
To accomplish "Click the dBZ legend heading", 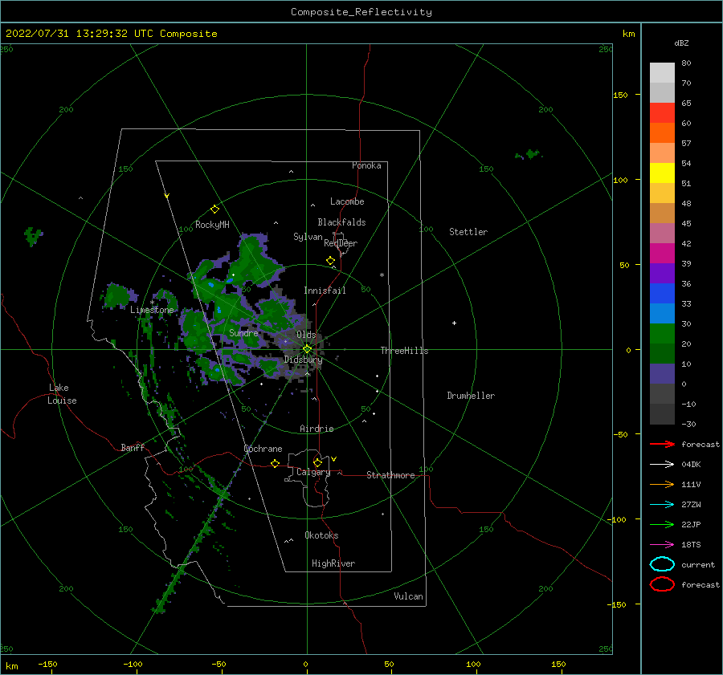I will click(x=681, y=43).
